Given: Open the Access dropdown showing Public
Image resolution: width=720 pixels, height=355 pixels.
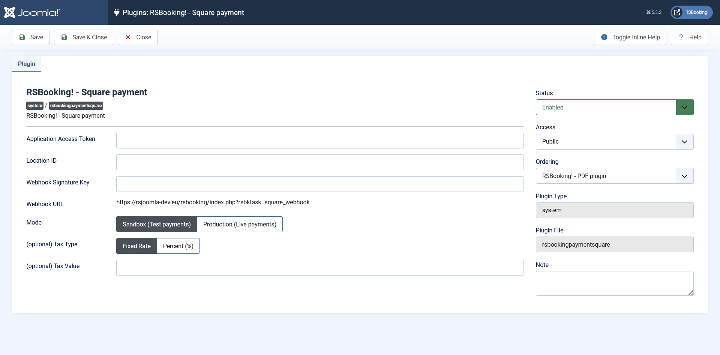Looking at the screenshot, I should tap(615, 142).
